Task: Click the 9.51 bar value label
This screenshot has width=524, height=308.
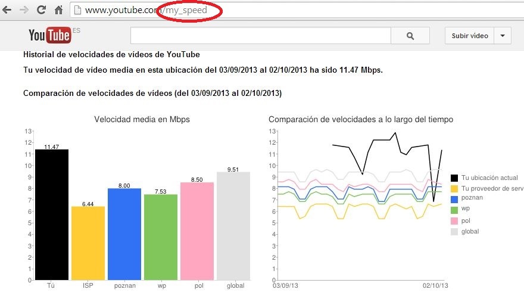Action: 233,170
